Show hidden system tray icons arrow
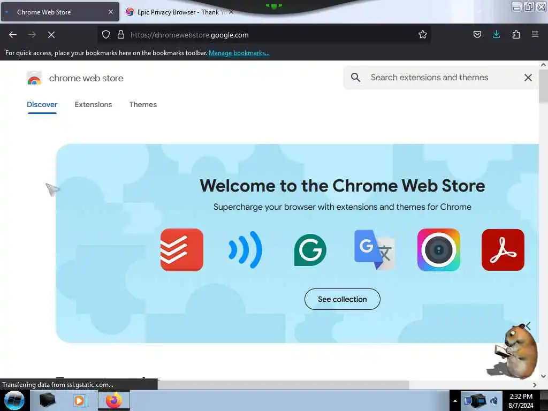 (x=455, y=401)
